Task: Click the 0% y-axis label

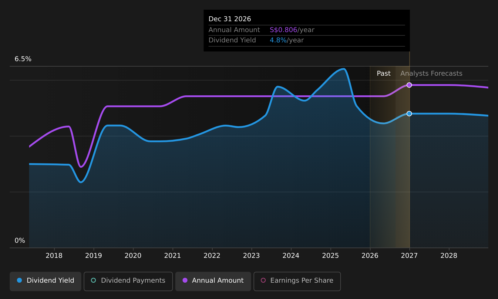Action: click(x=20, y=241)
